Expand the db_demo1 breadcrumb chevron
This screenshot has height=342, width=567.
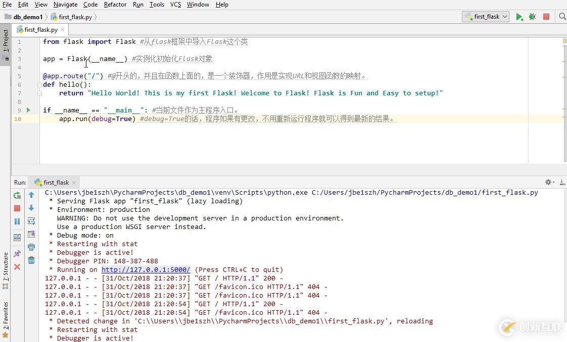[x=45, y=17]
